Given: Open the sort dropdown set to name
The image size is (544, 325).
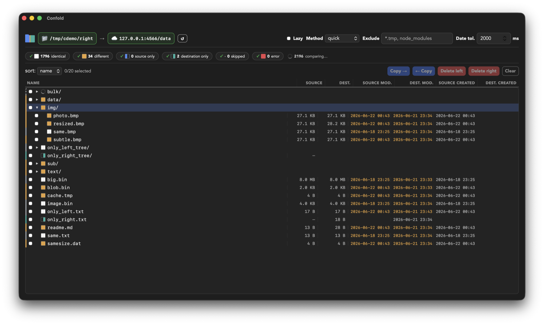Looking at the screenshot, I should [x=49, y=71].
